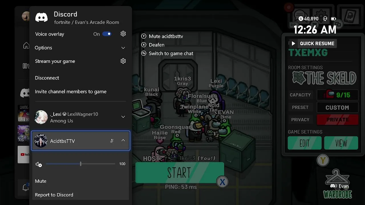Click the muted microphone icon beside AcidtbsTTV
The image size is (365, 205).
112,141
